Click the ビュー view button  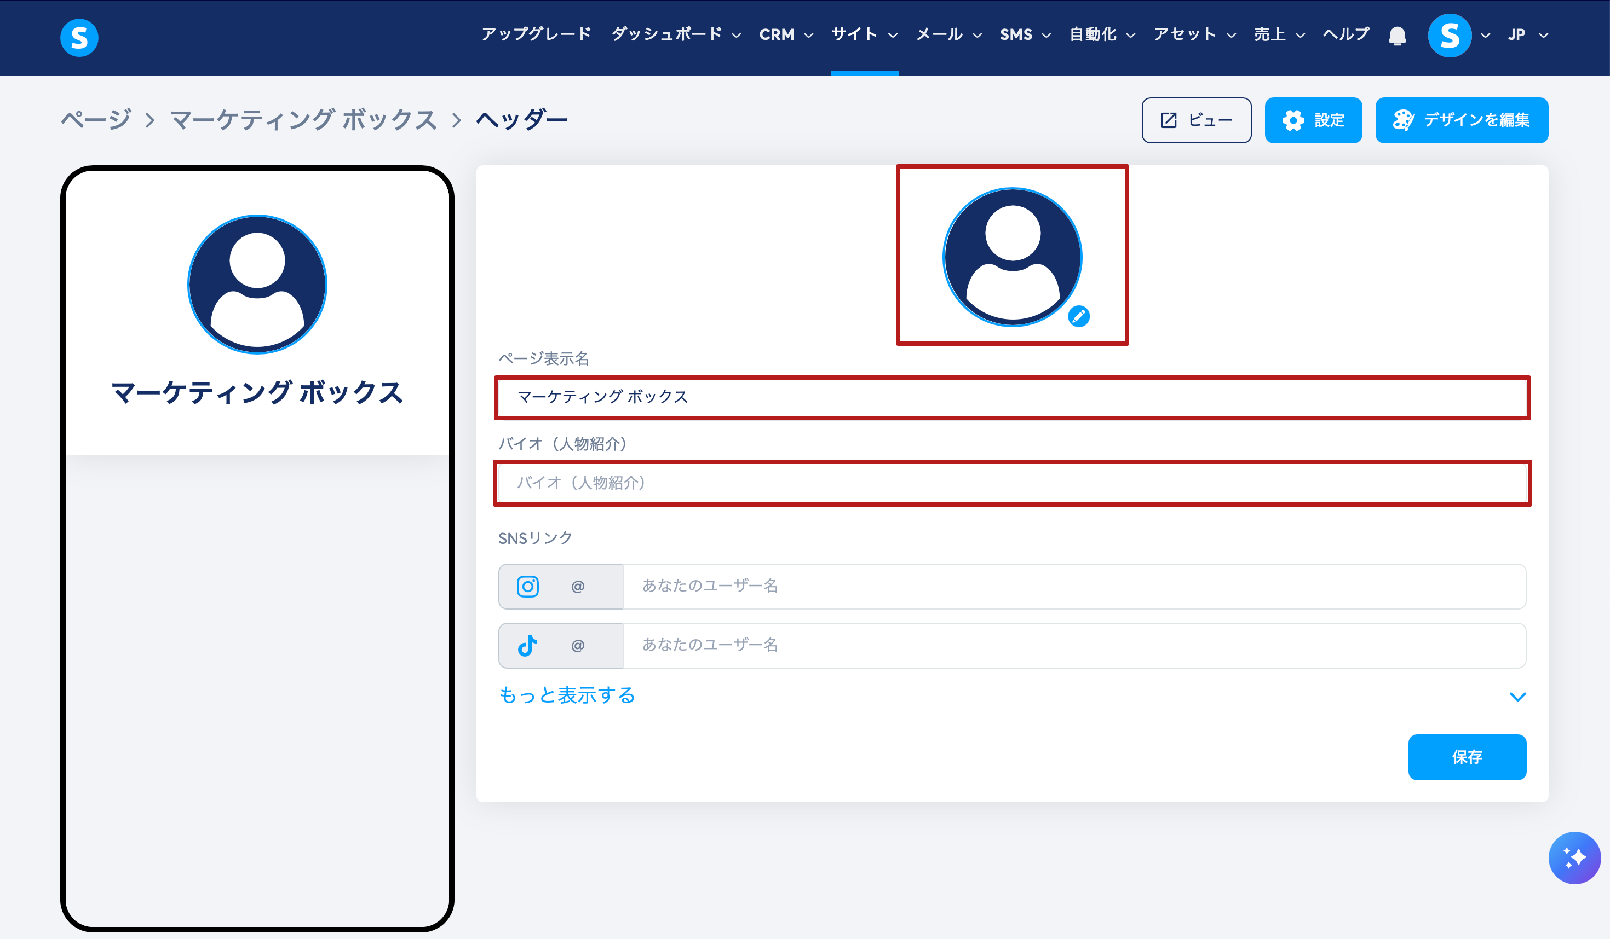pyautogui.click(x=1196, y=120)
